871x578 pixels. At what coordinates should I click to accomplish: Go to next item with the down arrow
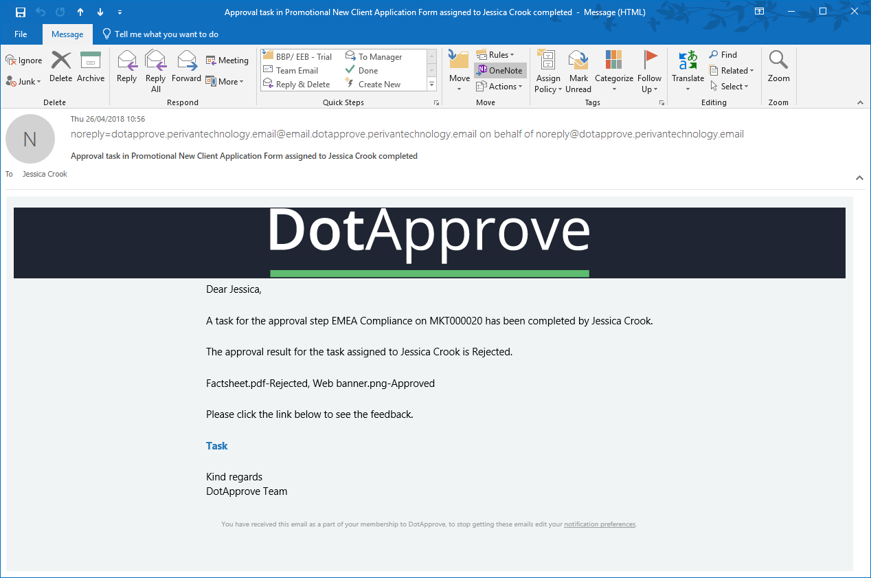[x=100, y=12]
